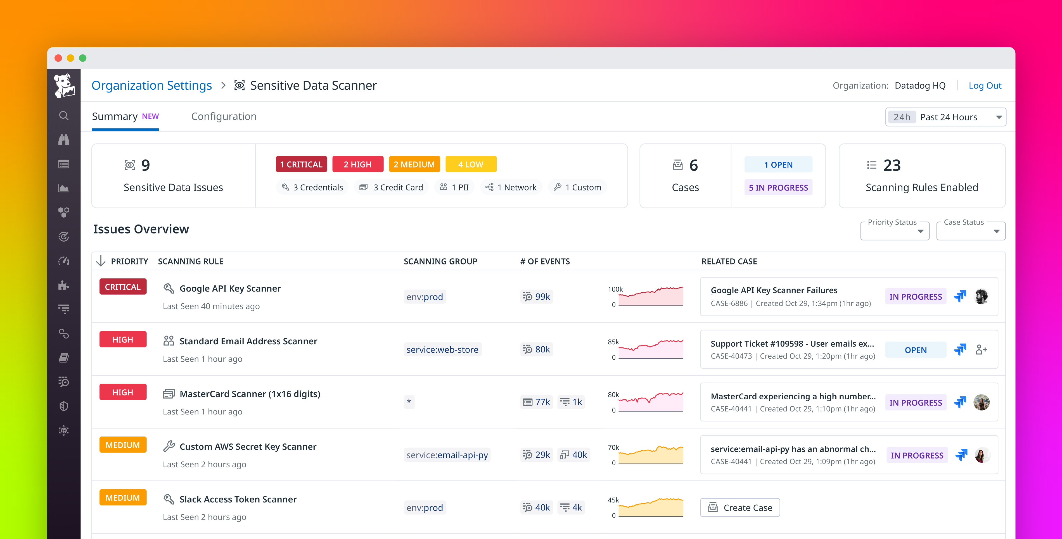The height and width of the screenshot is (539, 1062).
Task: Open the search icon in the sidebar
Action: point(64,116)
